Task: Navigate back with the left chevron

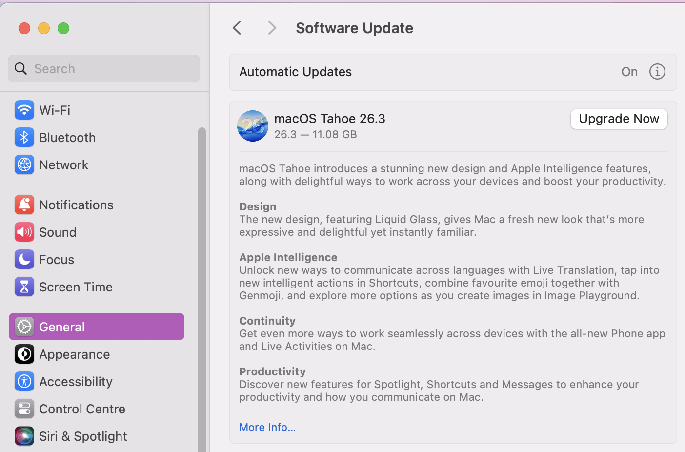Action: click(237, 28)
